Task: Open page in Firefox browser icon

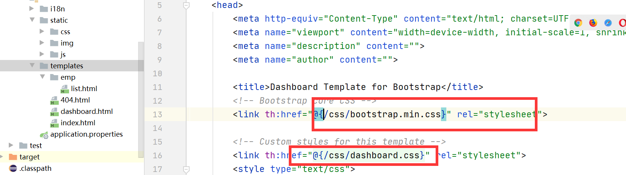Action: 593,23
